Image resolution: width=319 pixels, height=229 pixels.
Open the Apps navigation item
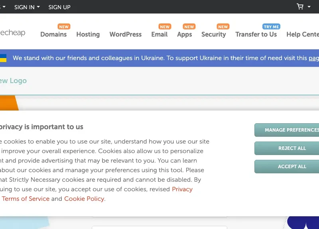(x=185, y=35)
